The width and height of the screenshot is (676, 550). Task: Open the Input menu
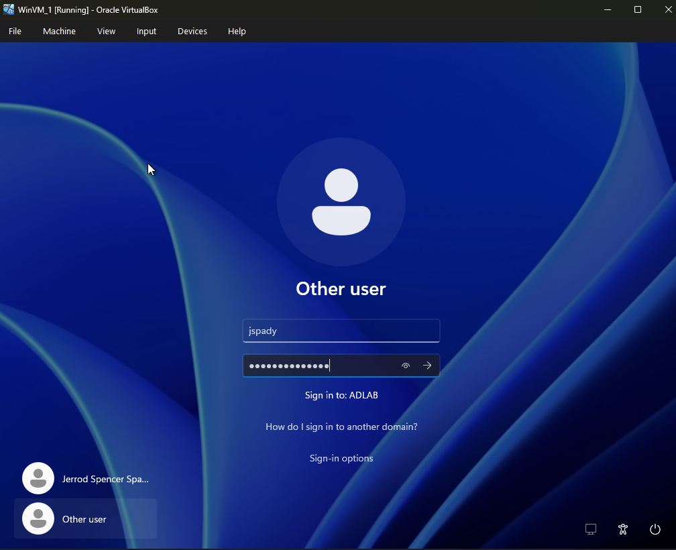[x=146, y=31]
